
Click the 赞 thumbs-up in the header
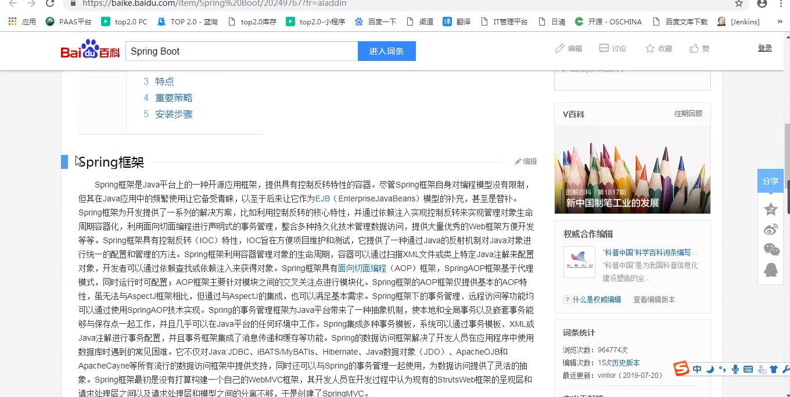[699, 48]
